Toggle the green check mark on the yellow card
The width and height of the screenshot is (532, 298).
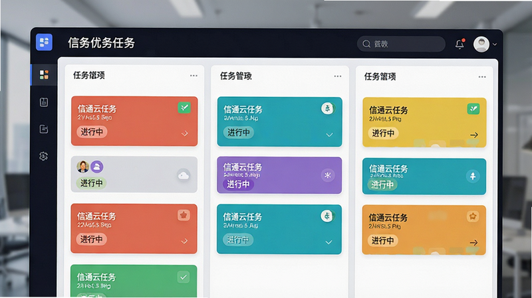(473, 109)
